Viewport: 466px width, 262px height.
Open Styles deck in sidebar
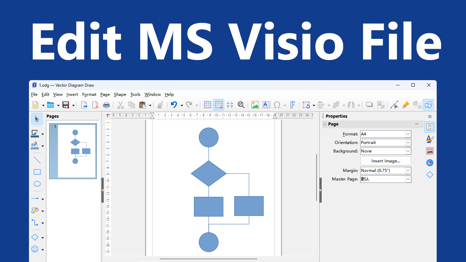pyautogui.click(x=430, y=139)
